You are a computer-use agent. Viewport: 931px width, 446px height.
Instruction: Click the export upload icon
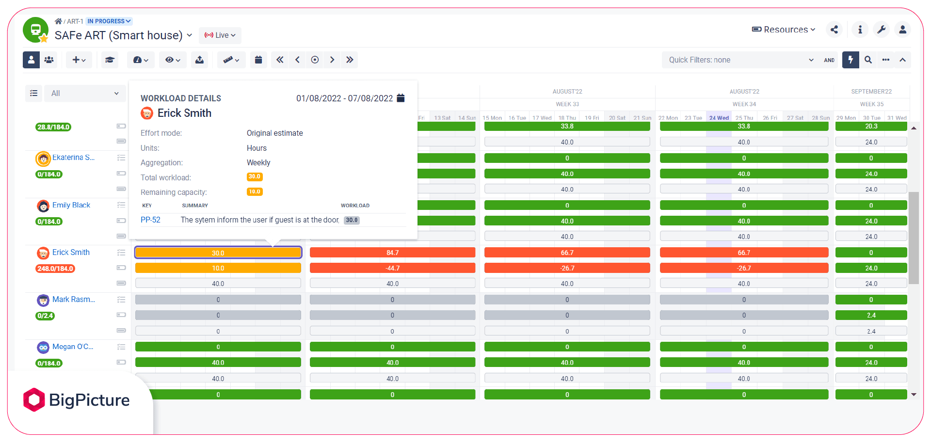point(199,60)
